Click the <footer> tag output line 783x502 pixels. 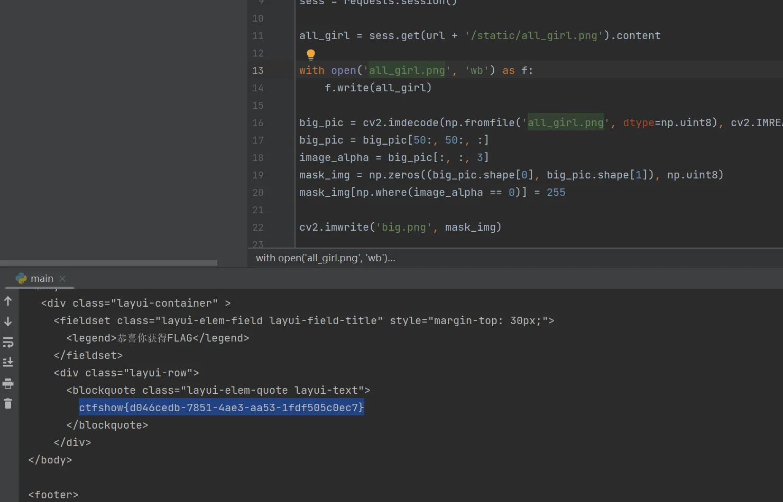click(53, 495)
